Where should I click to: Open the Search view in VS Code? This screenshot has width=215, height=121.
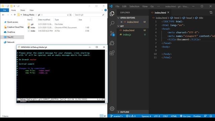pyautogui.click(x=112, y=23)
